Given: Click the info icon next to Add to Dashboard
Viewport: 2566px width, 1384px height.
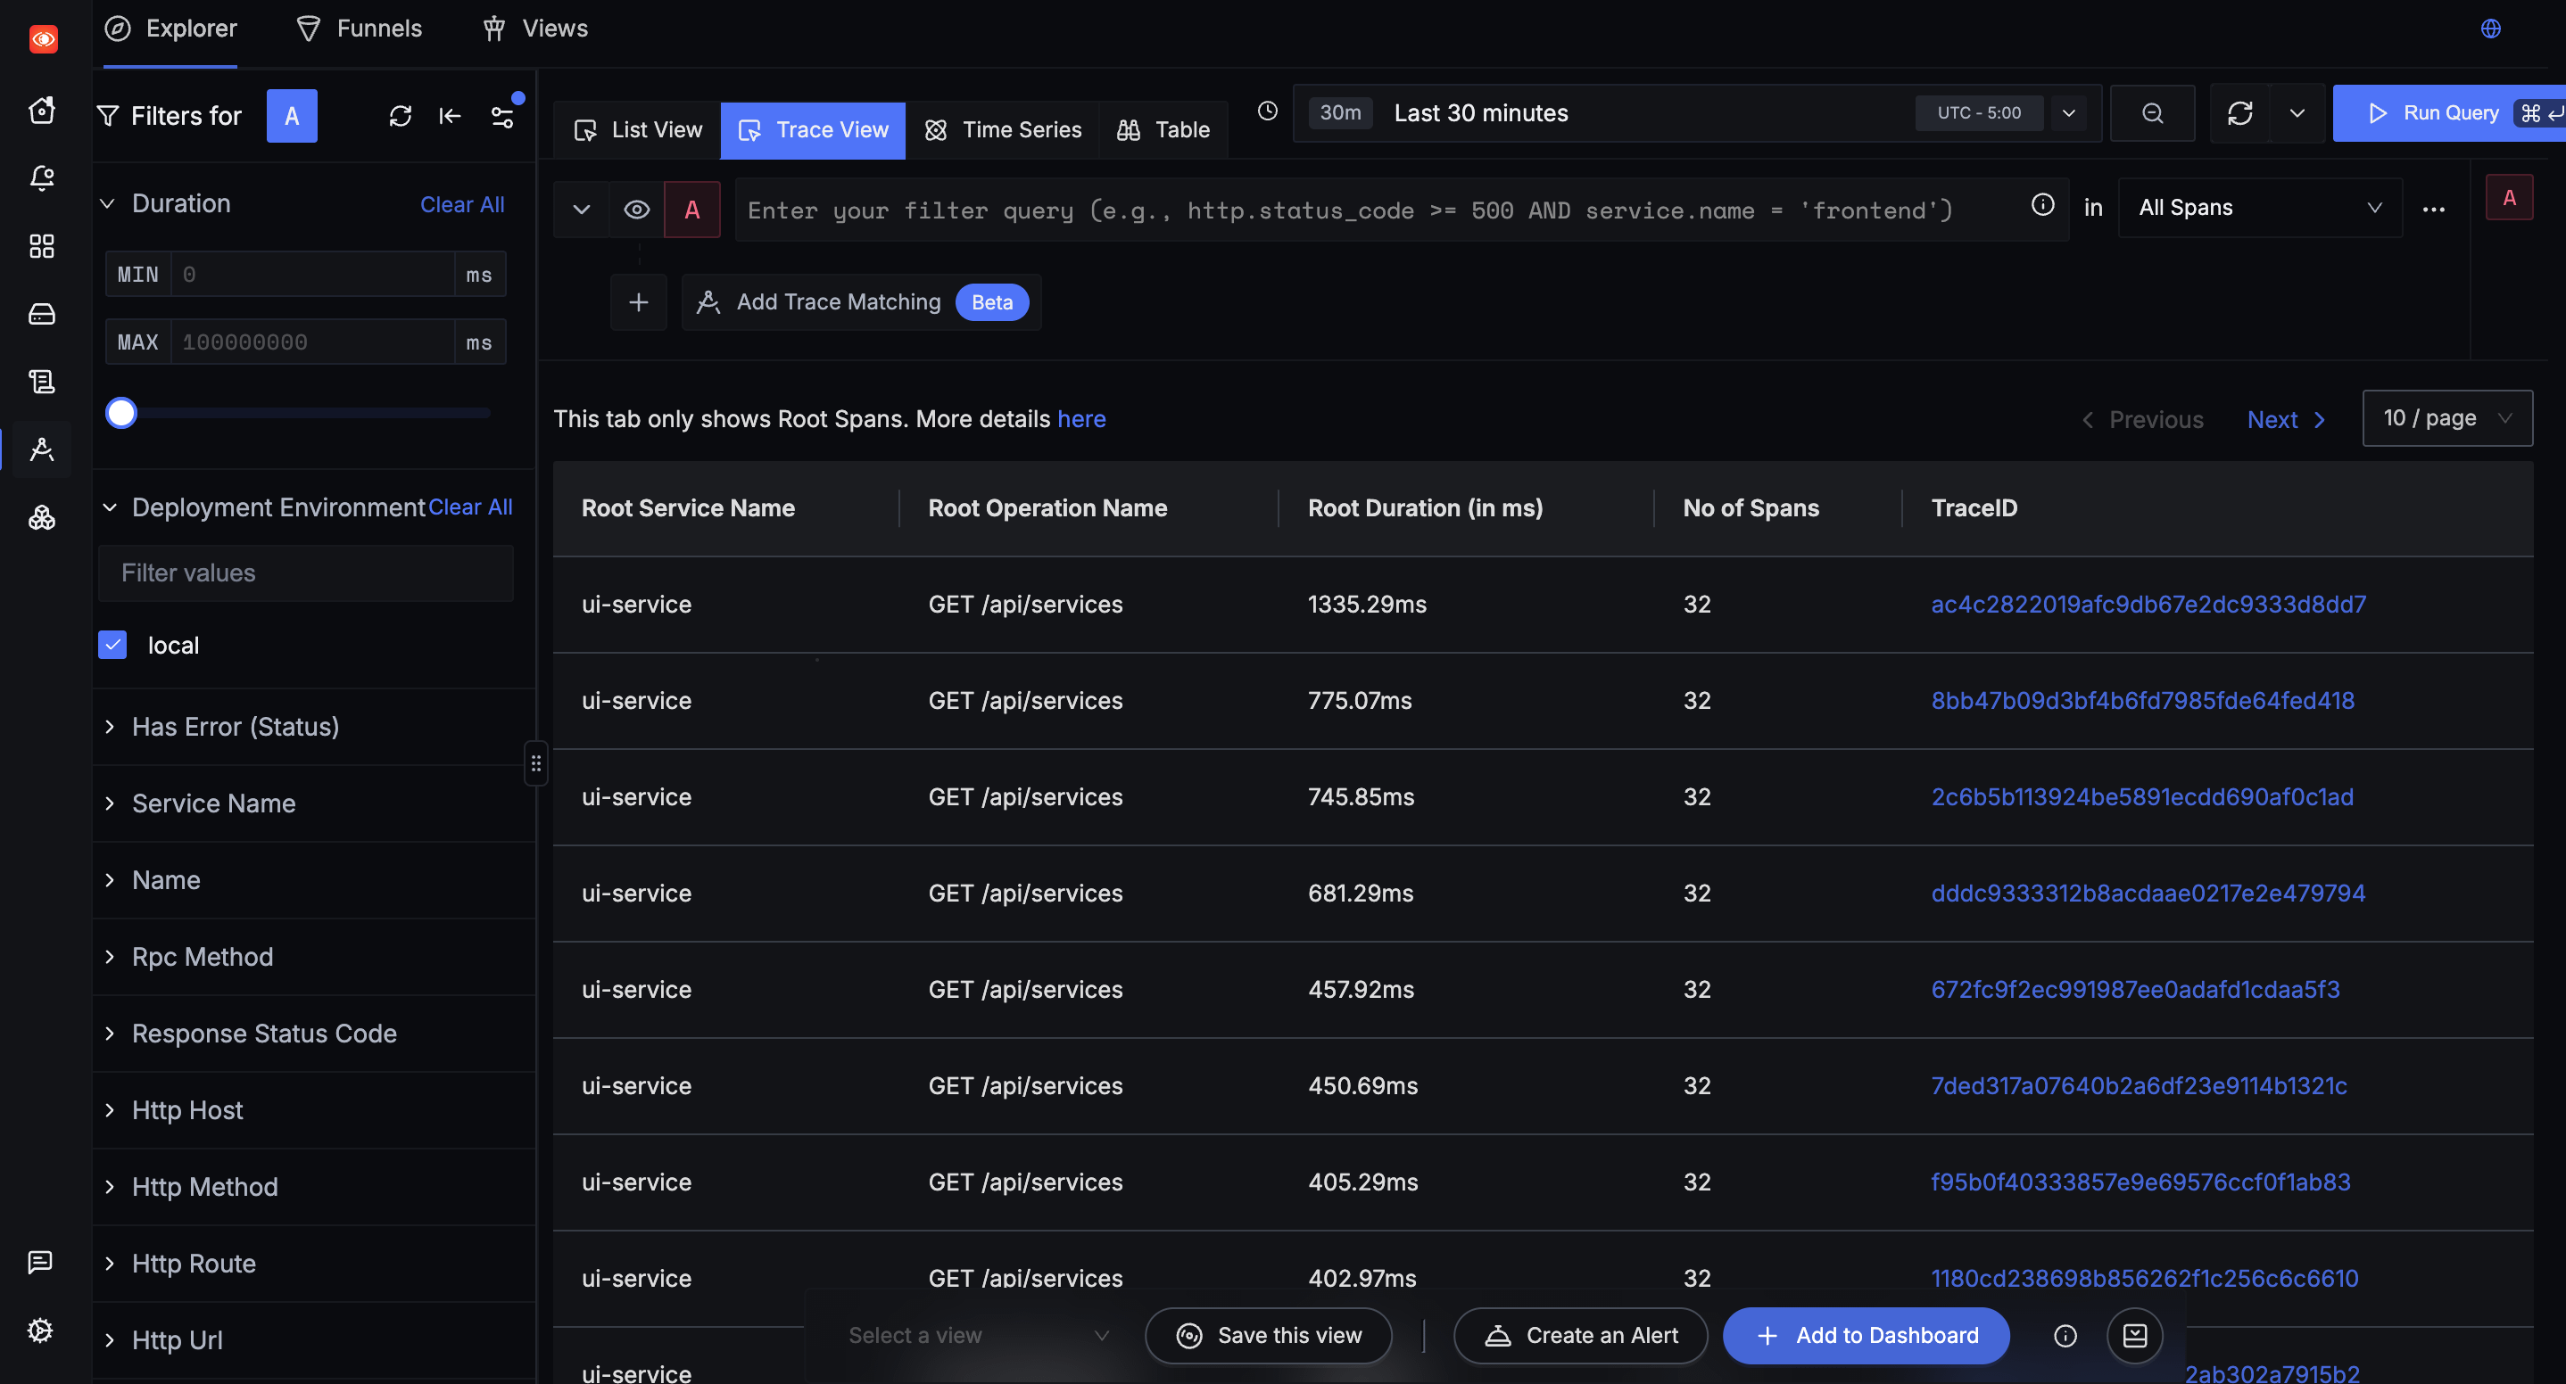Looking at the screenshot, I should [2065, 1335].
